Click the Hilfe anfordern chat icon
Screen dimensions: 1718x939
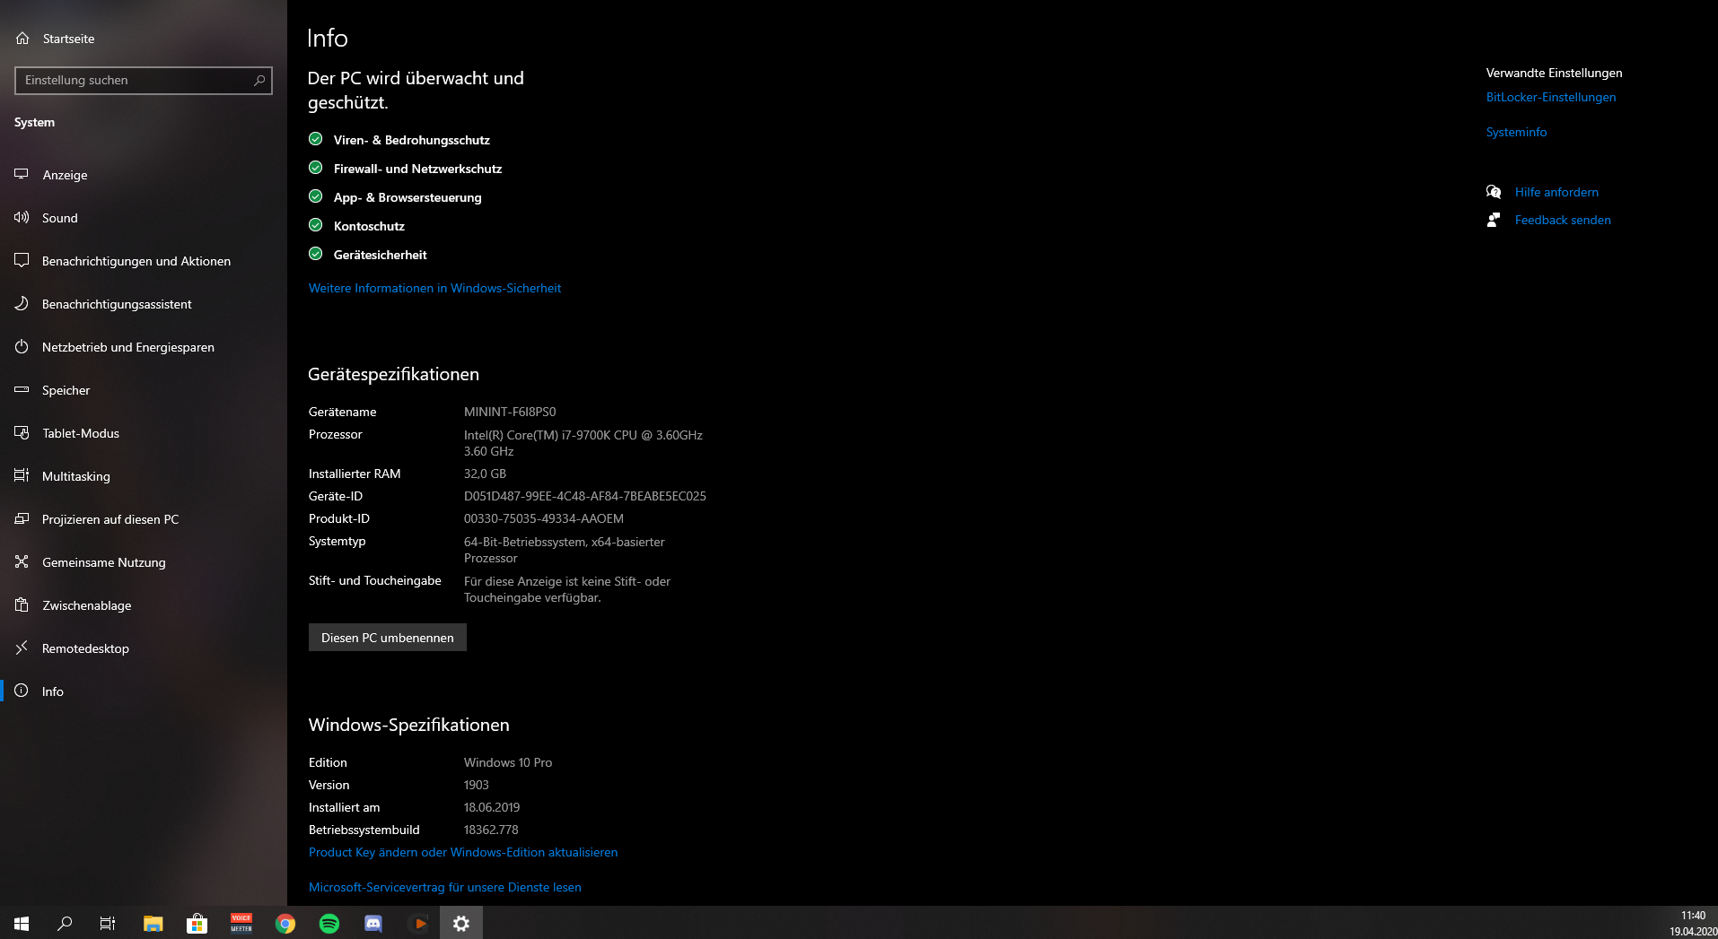click(x=1494, y=192)
